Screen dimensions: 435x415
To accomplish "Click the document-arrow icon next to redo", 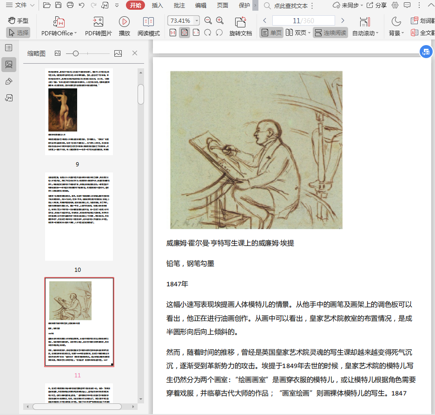I will [x=105, y=5].
